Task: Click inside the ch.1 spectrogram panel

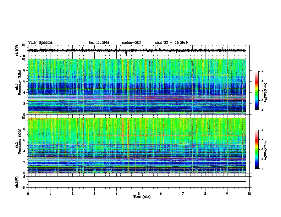Action: click(137, 87)
